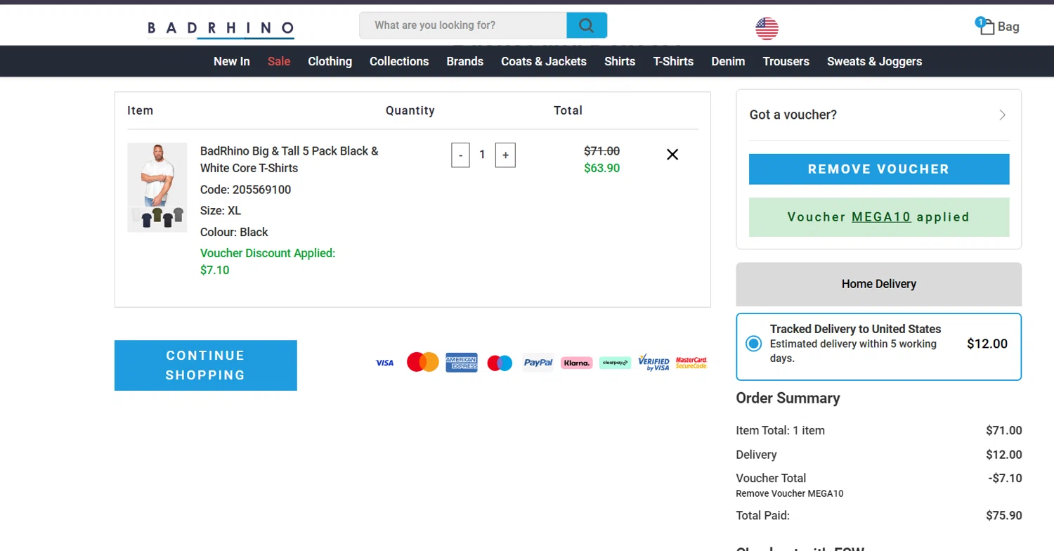
Task: Click the 'Item Total: 1 item' label
Action: click(780, 430)
